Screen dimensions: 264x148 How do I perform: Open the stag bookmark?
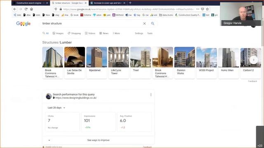pos(56,15)
